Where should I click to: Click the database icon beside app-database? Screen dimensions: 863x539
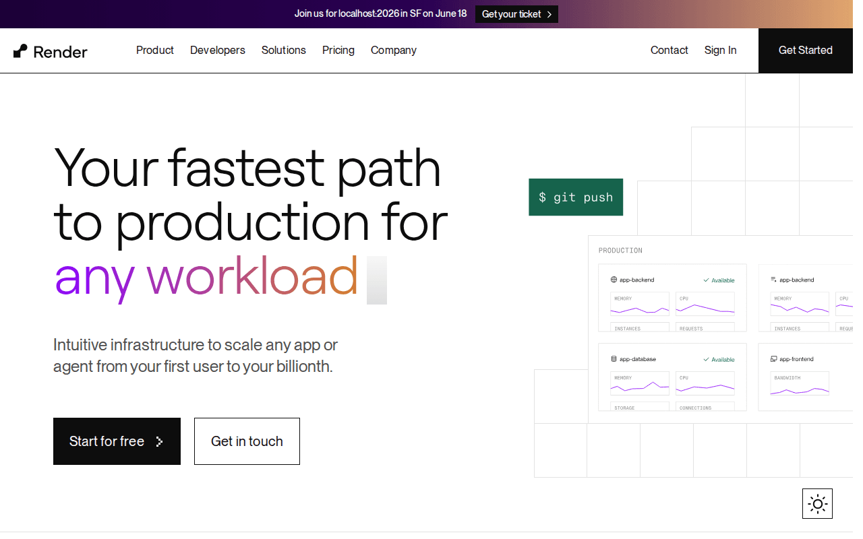614,359
